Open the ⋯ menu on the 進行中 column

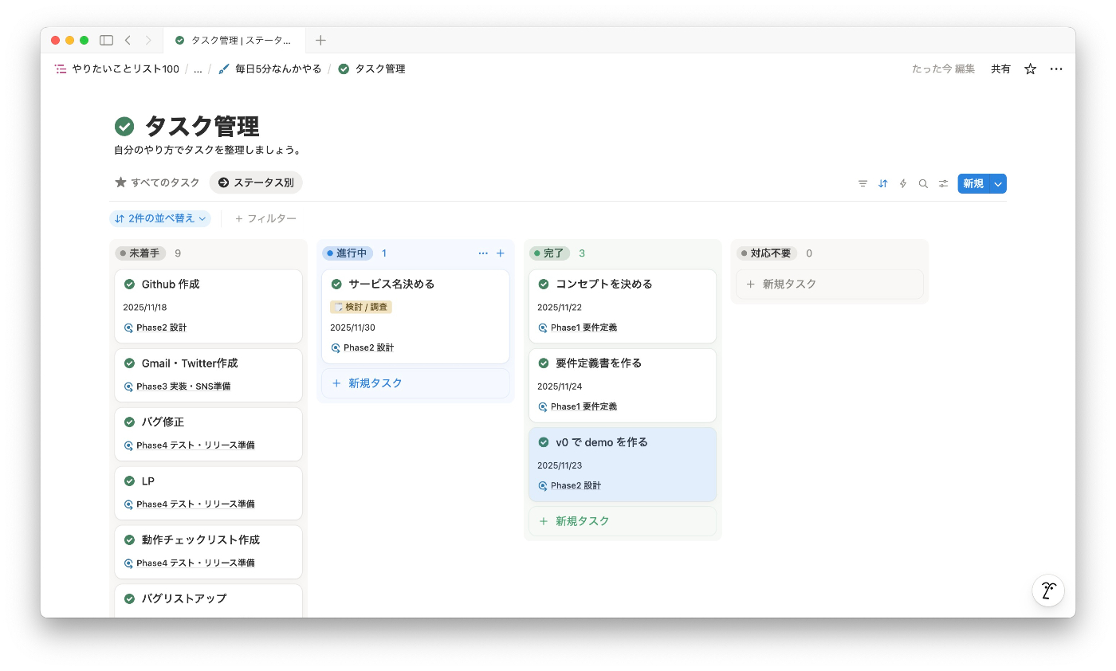[x=483, y=253]
